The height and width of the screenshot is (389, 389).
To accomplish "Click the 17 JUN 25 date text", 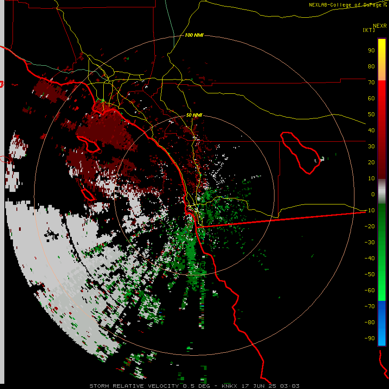I will coord(259,386).
